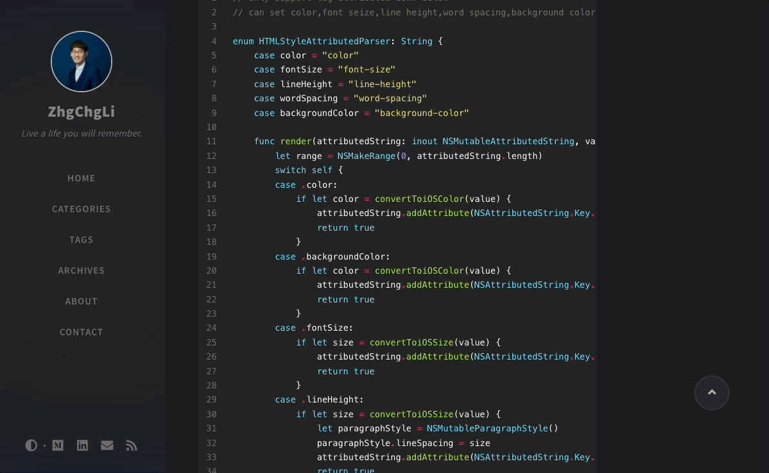
Task: Click the scroll-to-top arrow button
Action: pos(711,393)
